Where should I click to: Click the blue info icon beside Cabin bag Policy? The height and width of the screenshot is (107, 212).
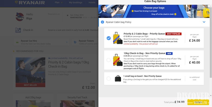[102, 22]
